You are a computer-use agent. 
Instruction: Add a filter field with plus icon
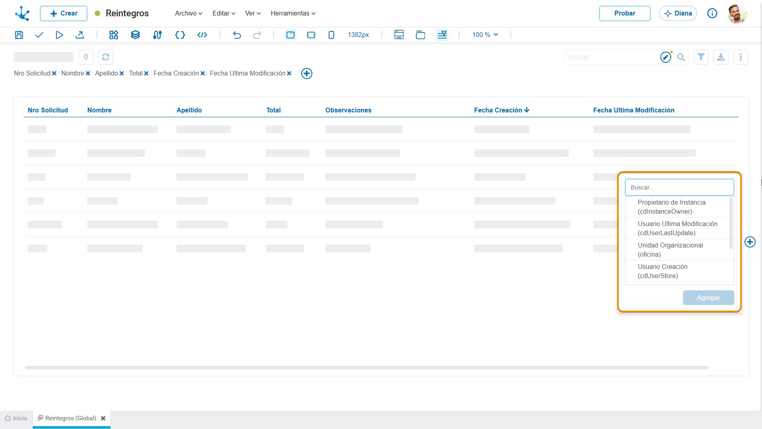tap(307, 73)
